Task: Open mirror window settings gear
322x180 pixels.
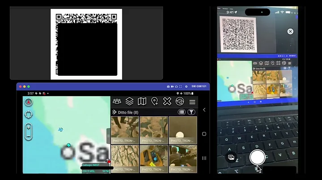Action: pos(186,86)
